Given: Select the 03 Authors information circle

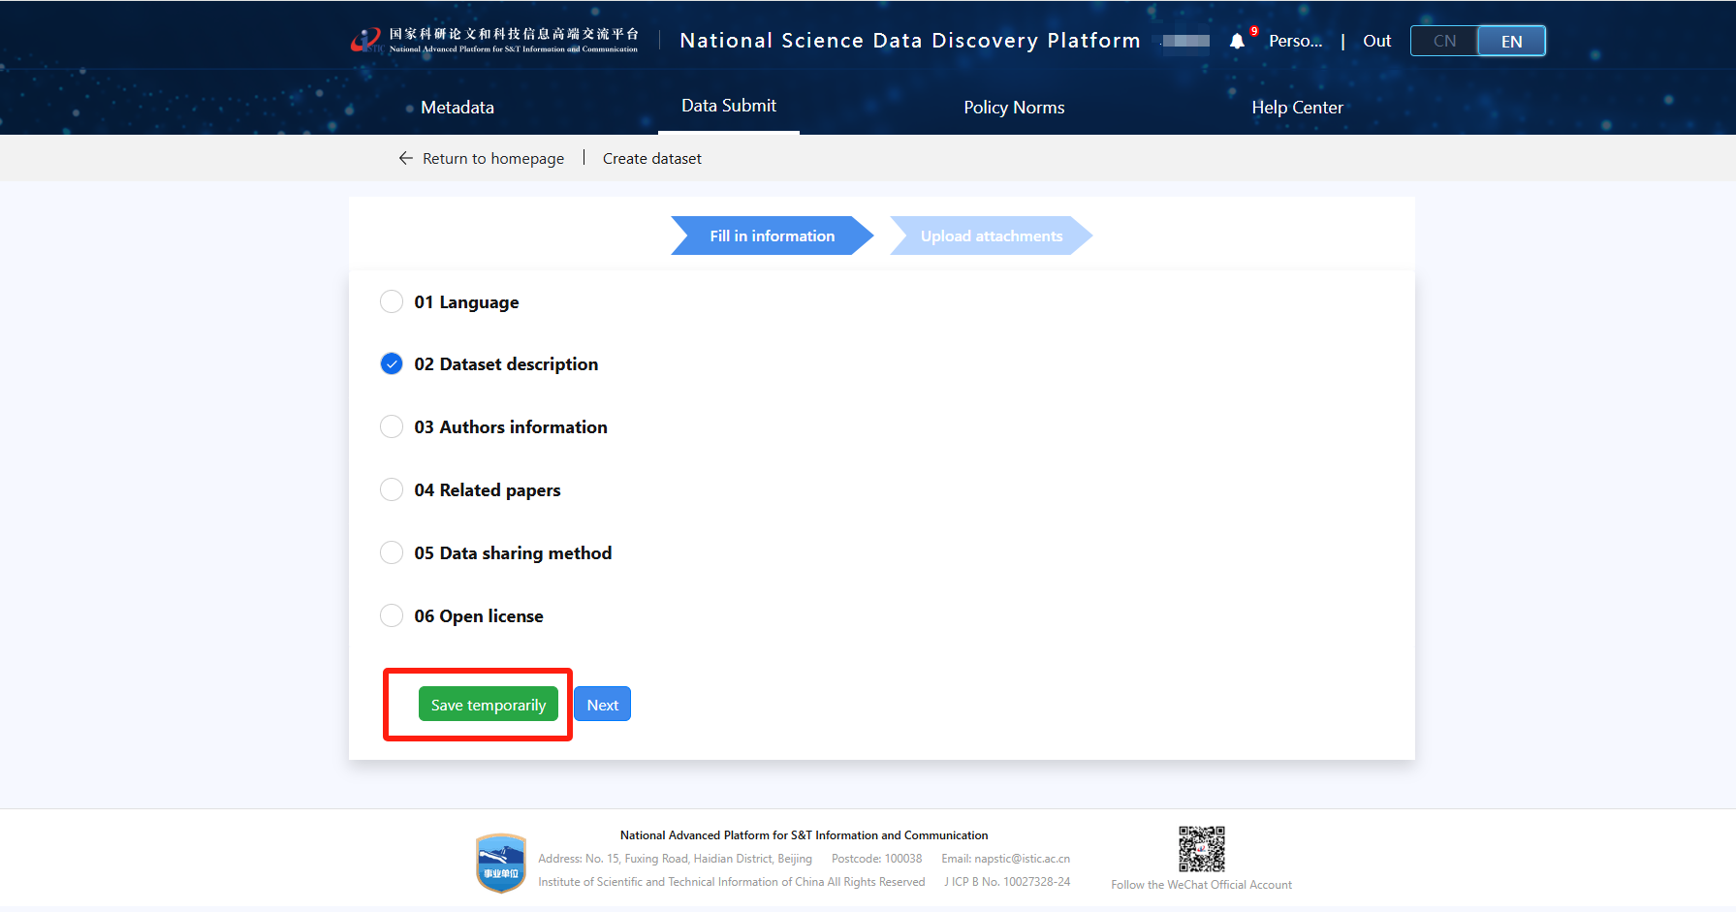Looking at the screenshot, I should 392,426.
